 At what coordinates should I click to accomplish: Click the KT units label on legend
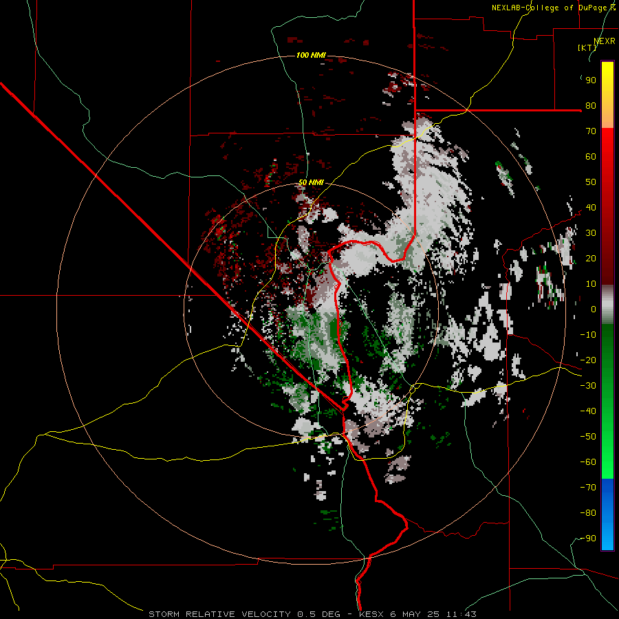click(x=587, y=47)
